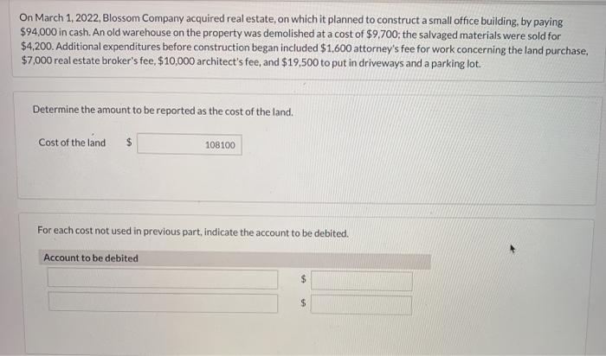The image size is (606, 356).
Task: Click the 108100 value in the field
Action: point(220,145)
